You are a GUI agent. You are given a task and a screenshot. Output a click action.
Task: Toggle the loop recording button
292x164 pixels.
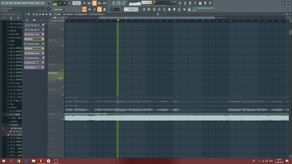point(104,3)
